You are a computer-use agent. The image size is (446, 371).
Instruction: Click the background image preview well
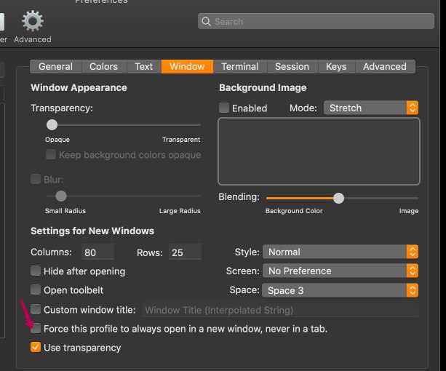[x=319, y=151]
